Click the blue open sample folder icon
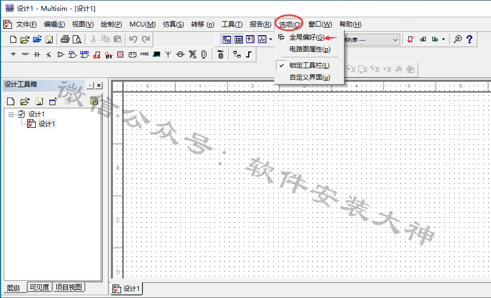 [37, 40]
